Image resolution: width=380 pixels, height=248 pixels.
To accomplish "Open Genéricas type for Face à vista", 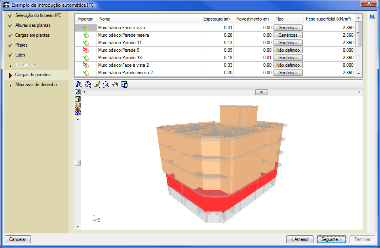I will click(288, 28).
